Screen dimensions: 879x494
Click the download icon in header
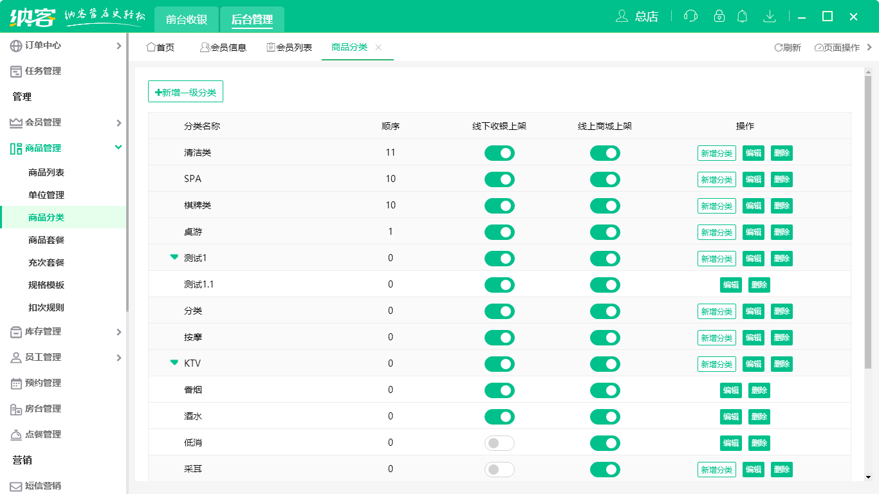770,16
